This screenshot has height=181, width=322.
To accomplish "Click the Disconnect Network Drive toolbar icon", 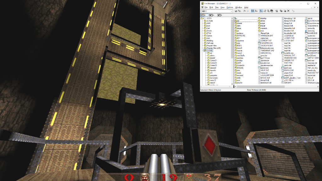I will tap(239, 11).
